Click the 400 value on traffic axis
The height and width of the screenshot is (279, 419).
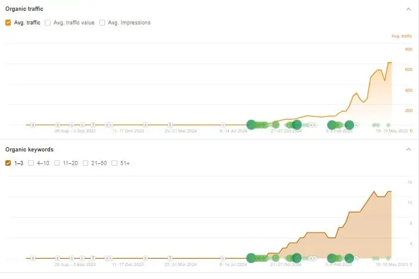point(409,91)
